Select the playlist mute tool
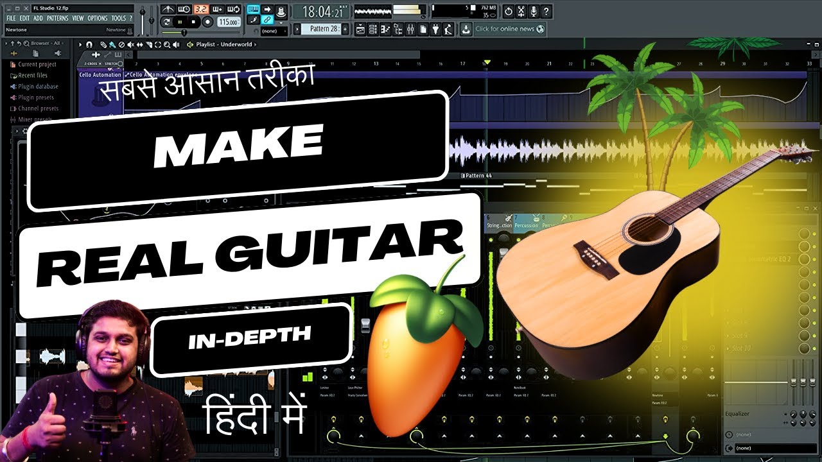 click(130, 44)
